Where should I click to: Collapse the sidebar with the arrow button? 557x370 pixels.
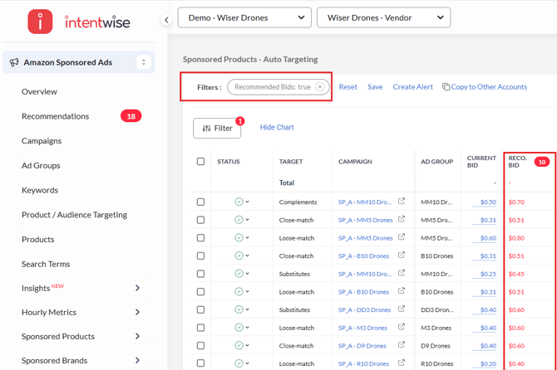[166, 20]
